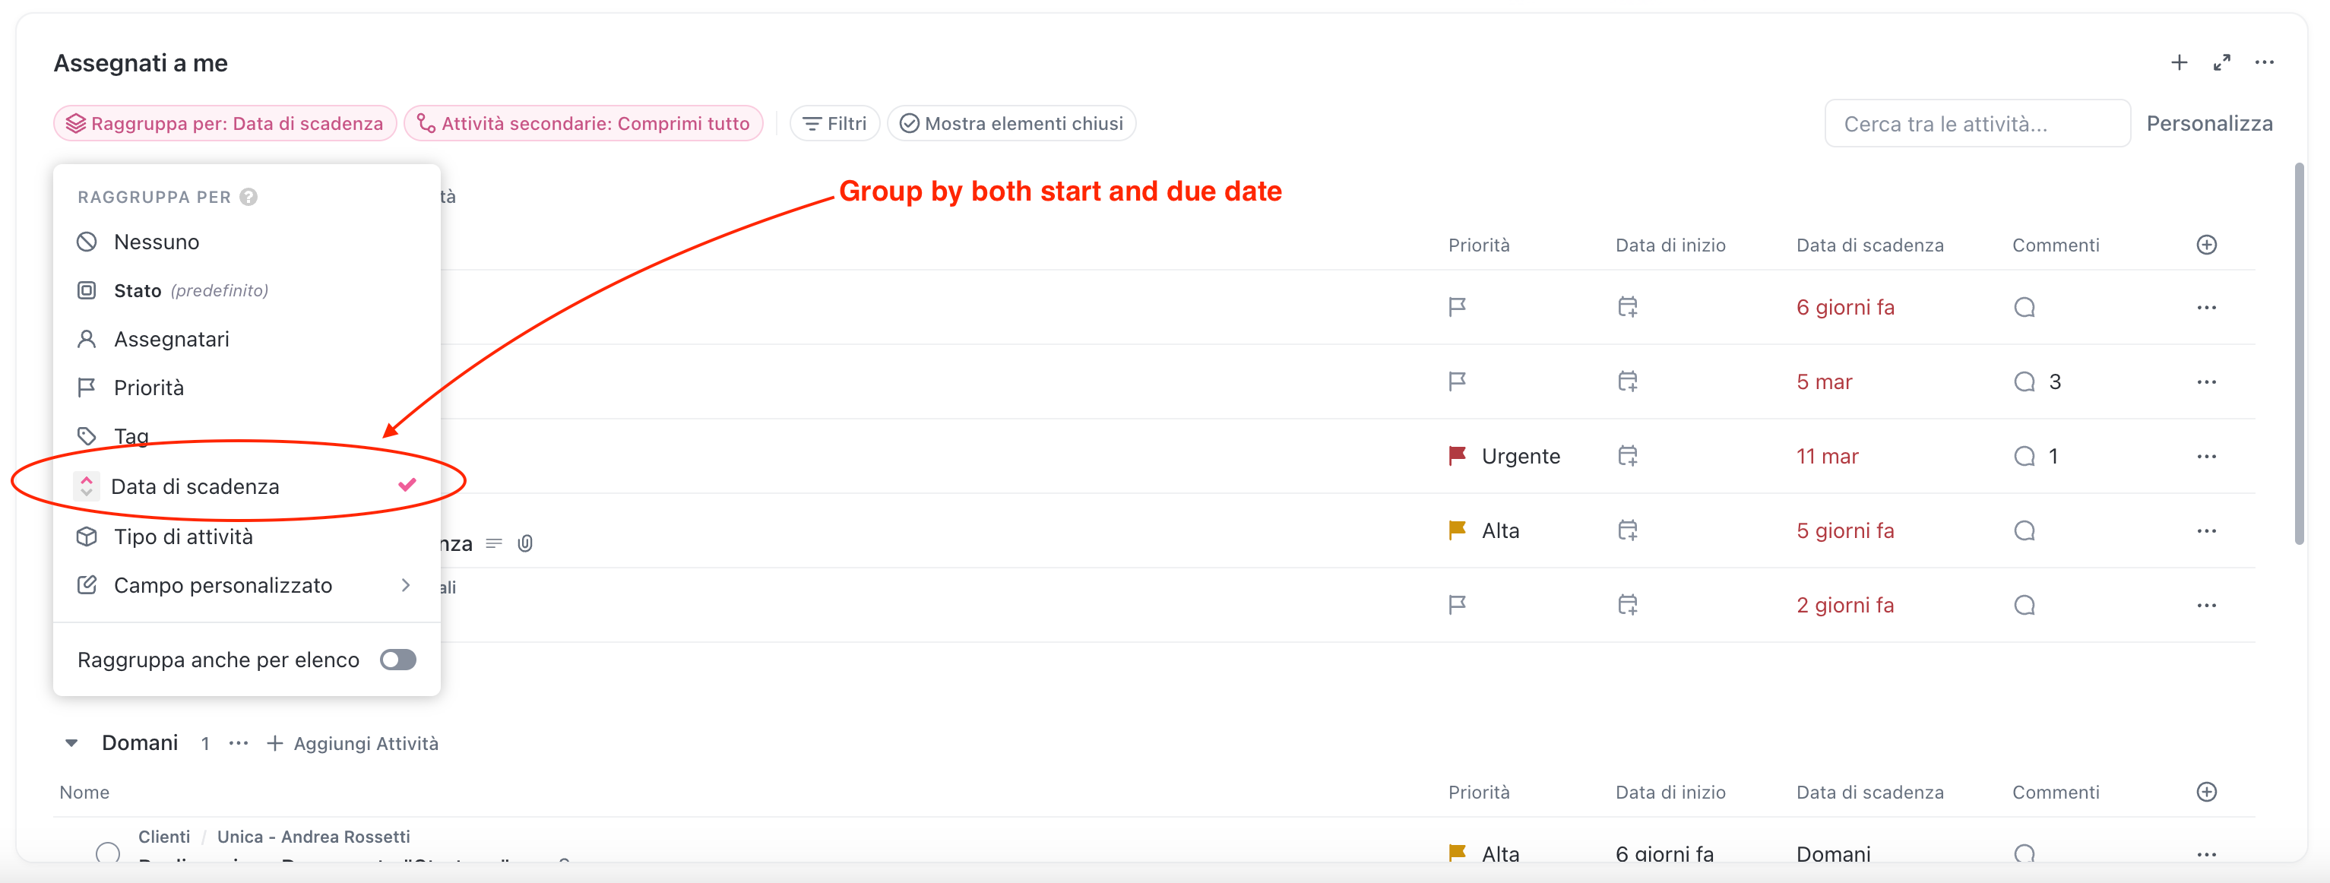Expand the Campo personalizzato submenu arrow
Viewport: 2330px width, 883px height.
(x=405, y=585)
